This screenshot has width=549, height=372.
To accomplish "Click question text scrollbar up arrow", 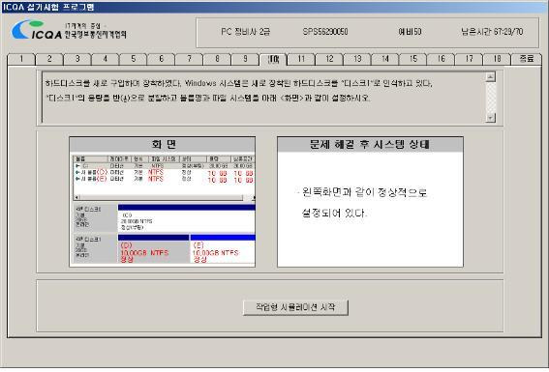I will coord(491,77).
